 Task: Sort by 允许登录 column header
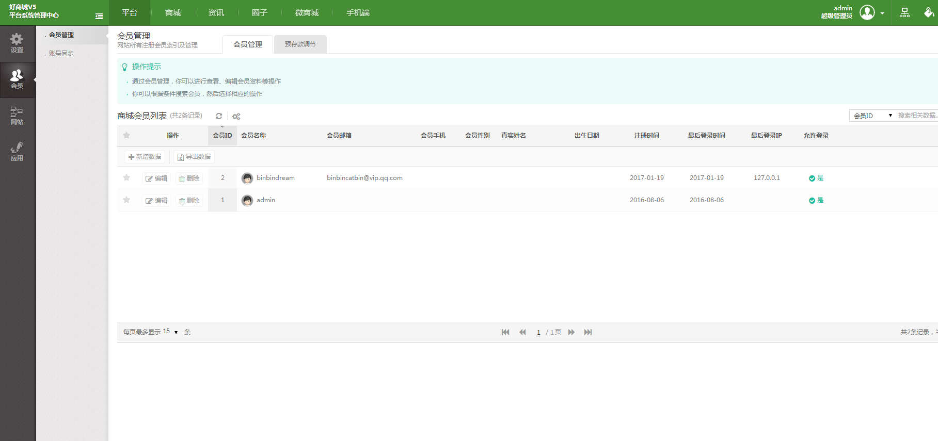click(x=816, y=136)
